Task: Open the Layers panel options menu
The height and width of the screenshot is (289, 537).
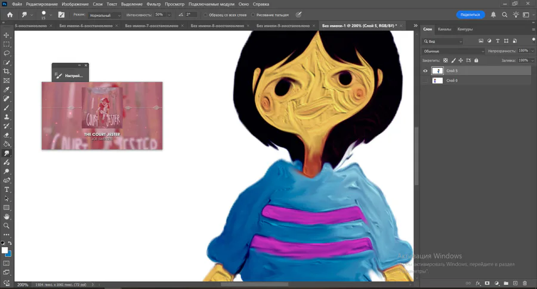Action: tap(533, 29)
